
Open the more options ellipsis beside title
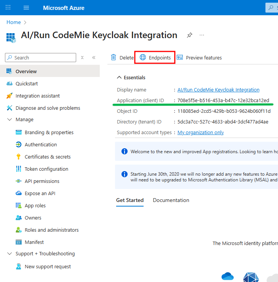(202, 35)
